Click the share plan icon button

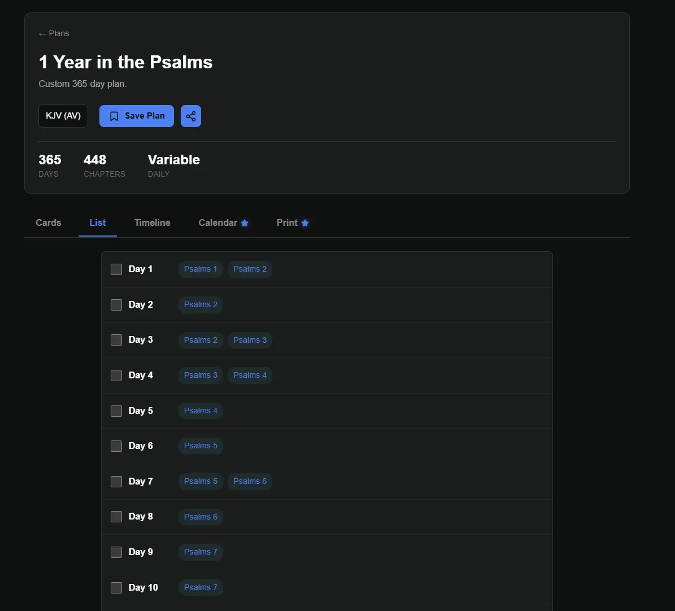point(191,116)
